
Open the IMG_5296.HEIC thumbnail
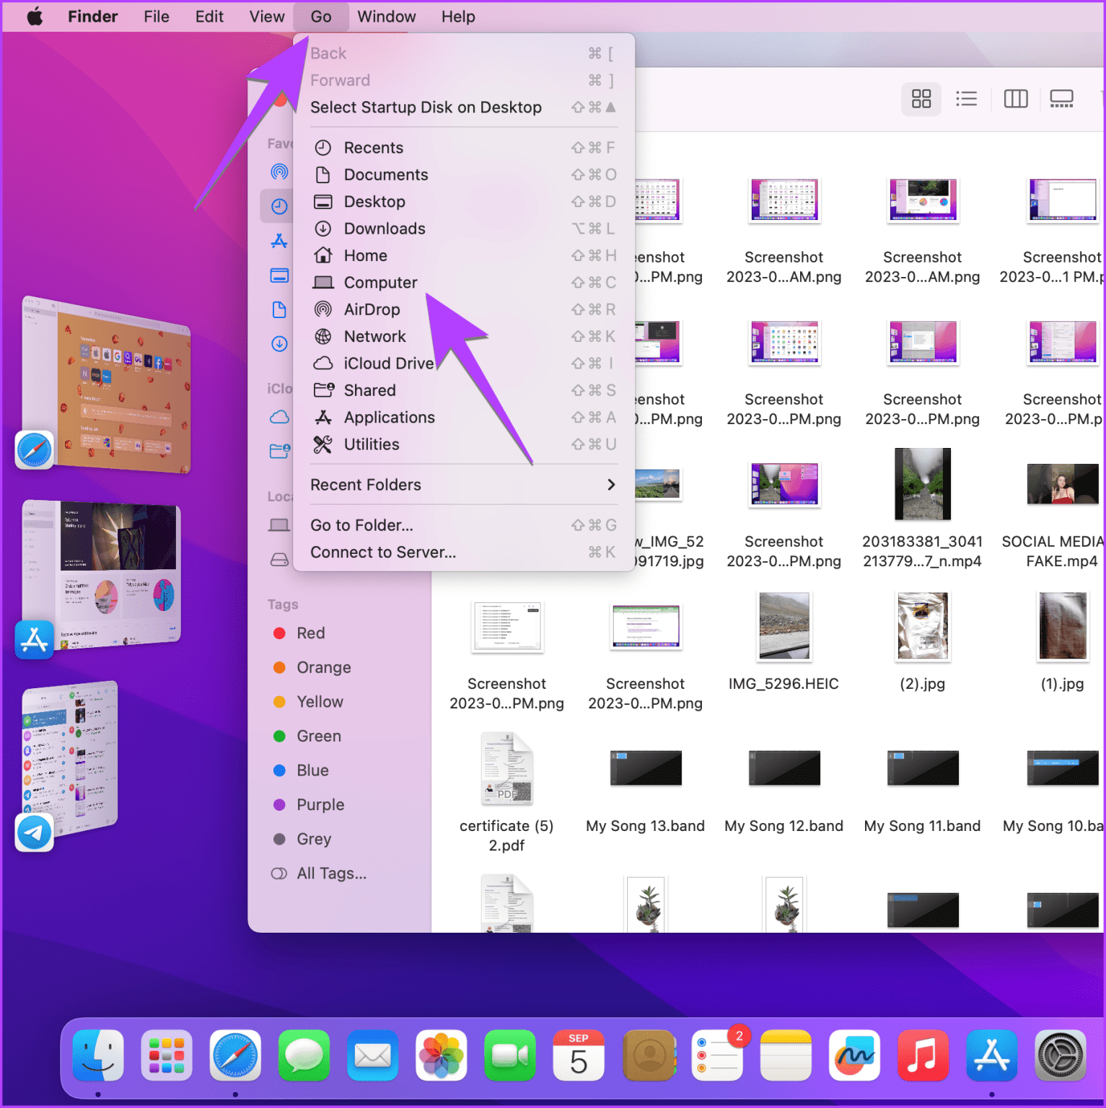pos(784,626)
